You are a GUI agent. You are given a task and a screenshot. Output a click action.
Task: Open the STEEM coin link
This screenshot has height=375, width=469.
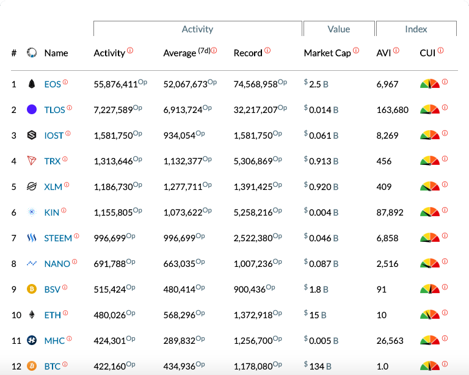(58, 238)
